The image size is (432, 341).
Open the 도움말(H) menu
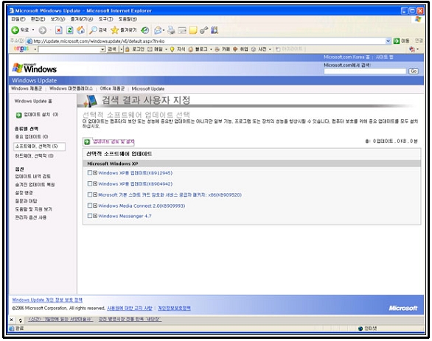click(x=128, y=19)
